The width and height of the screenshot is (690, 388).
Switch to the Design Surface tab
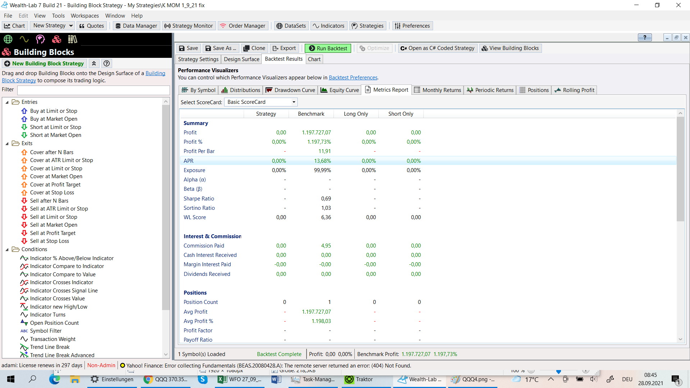click(x=241, y=59)
